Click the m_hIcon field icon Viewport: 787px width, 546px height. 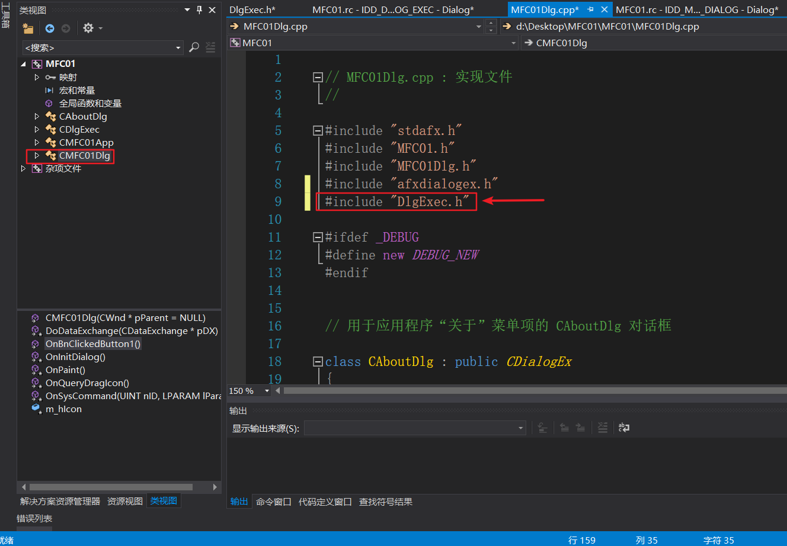36,409
